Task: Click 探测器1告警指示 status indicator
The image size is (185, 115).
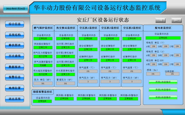Action: 64,99
